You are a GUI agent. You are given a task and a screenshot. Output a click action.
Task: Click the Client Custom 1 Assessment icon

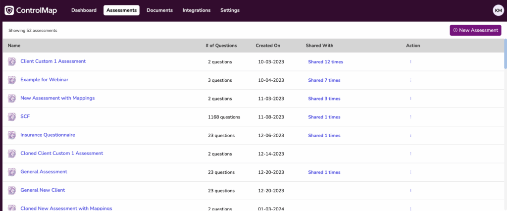pyautogui.click(x=12, y=62)
